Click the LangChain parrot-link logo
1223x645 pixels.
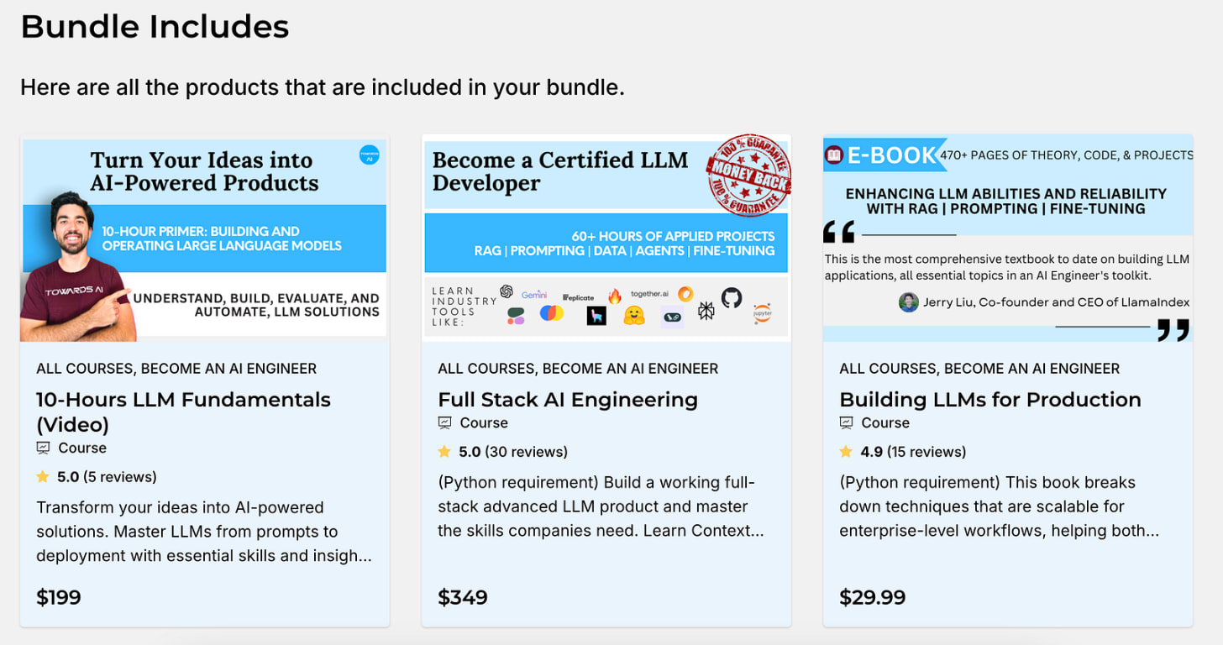(x=673, y=316)
